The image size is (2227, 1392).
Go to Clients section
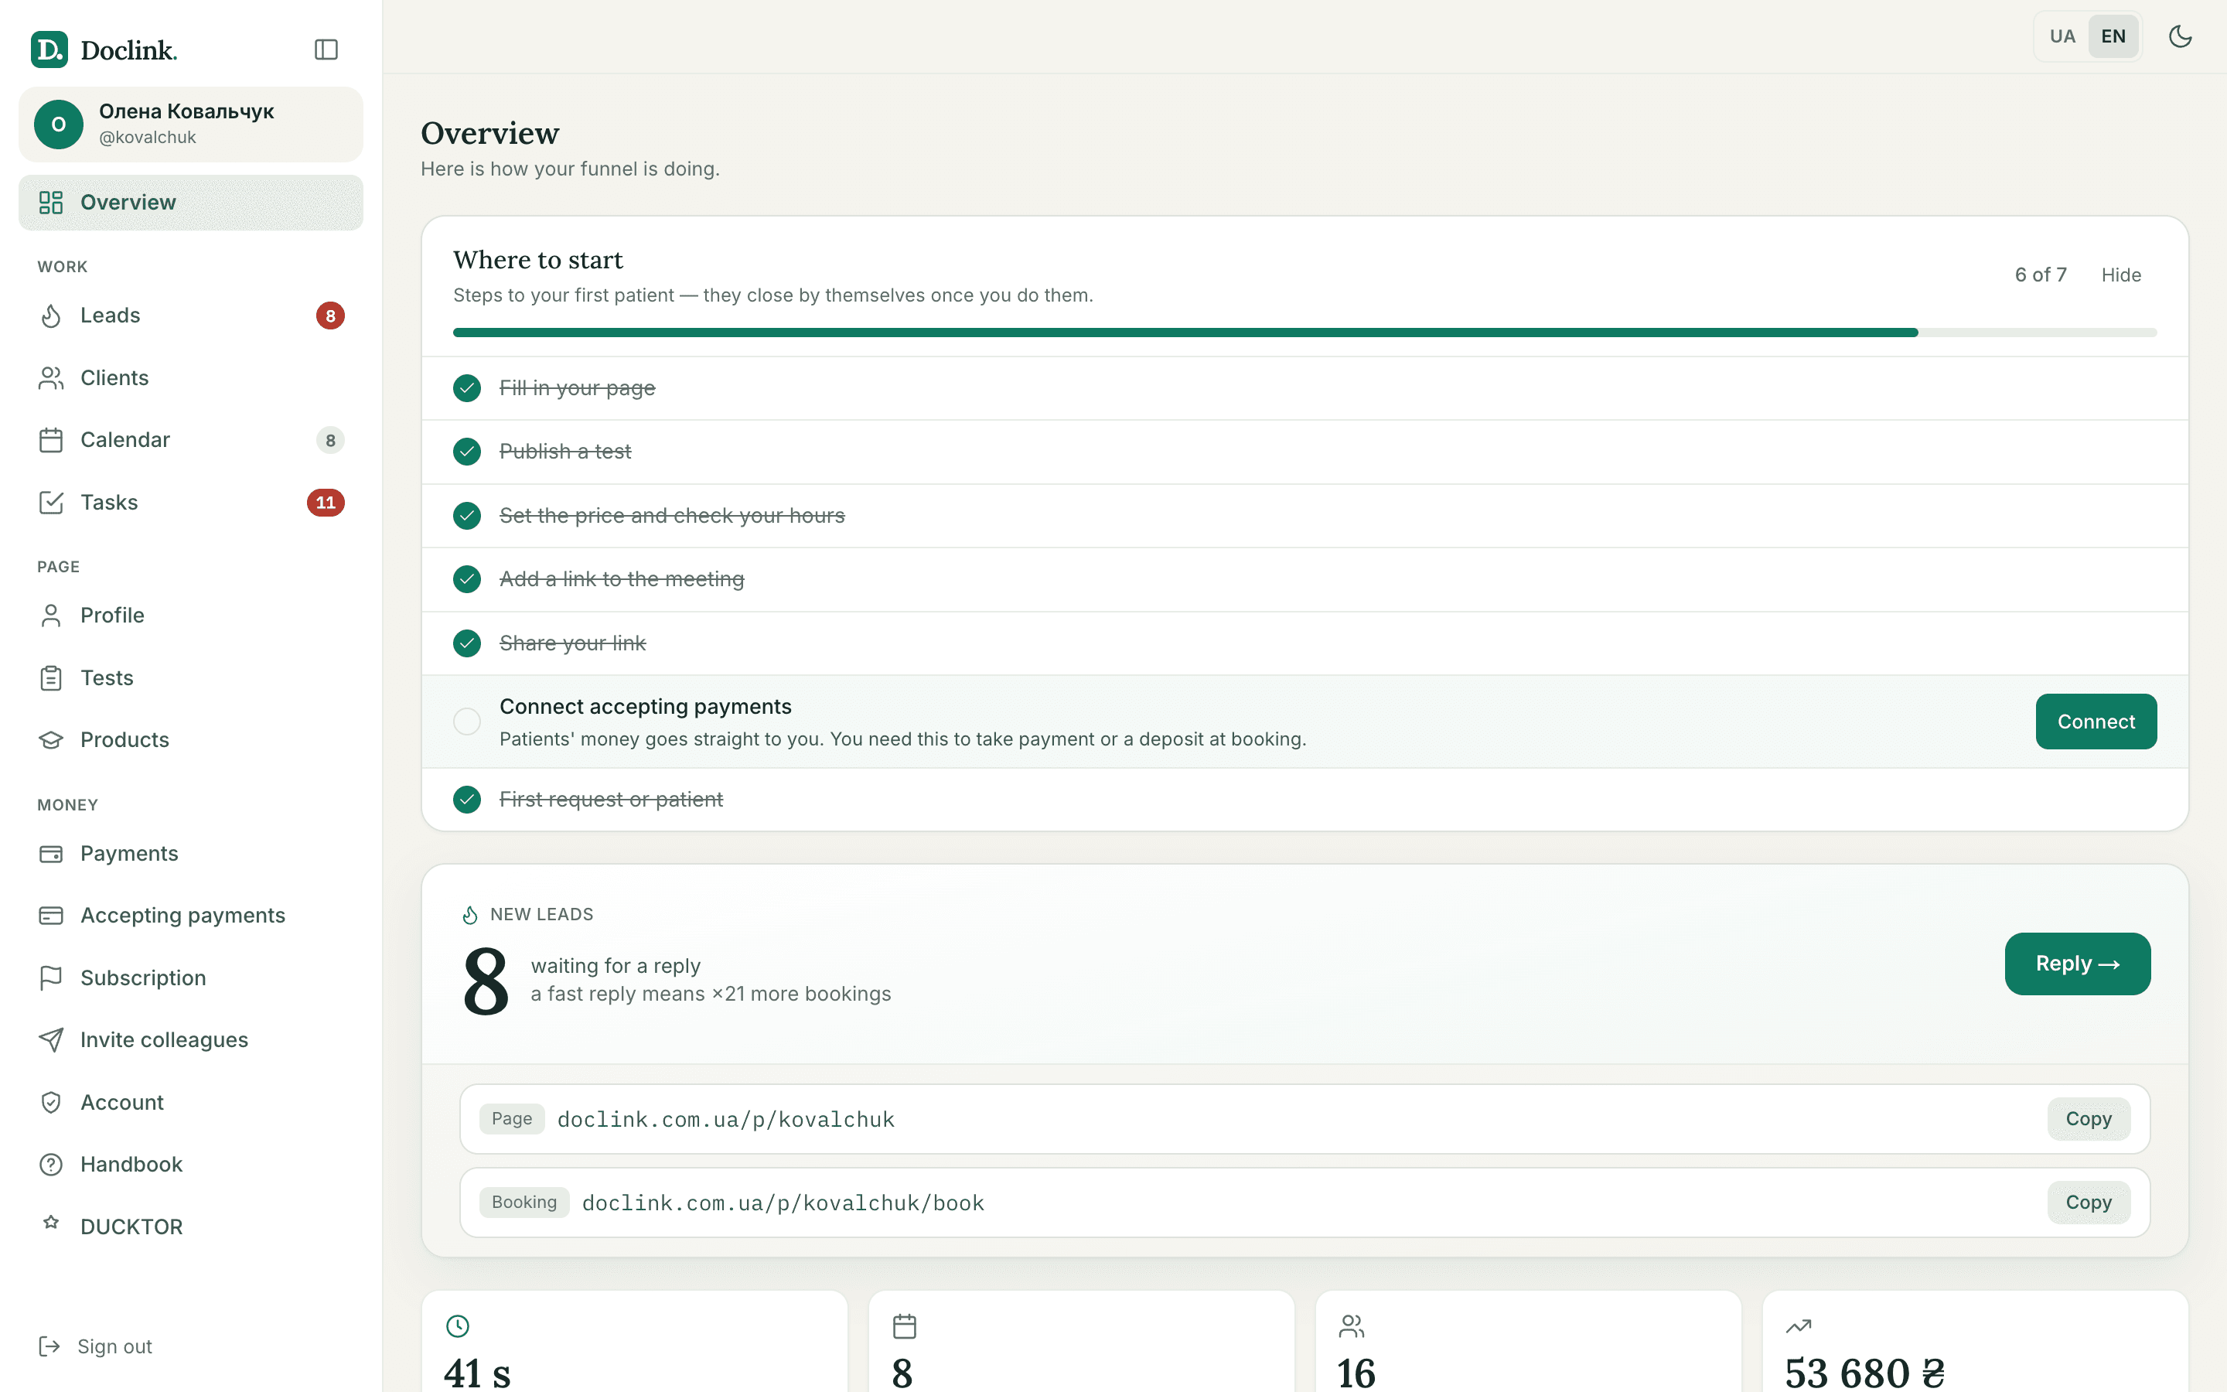point(190,377)
